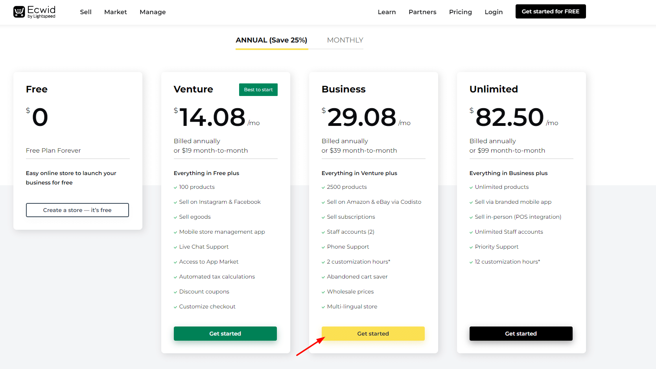
Task: Go to the Pricing page link
Action: coord(460,12)
